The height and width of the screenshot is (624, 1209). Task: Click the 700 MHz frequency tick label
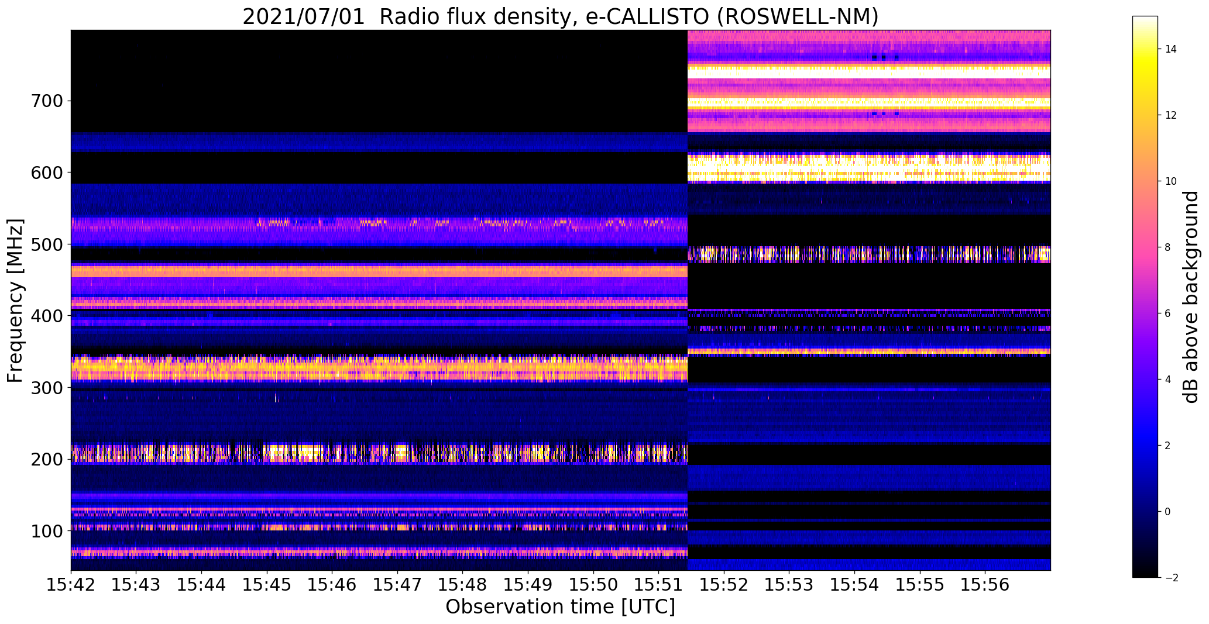(x=46, y=101)
